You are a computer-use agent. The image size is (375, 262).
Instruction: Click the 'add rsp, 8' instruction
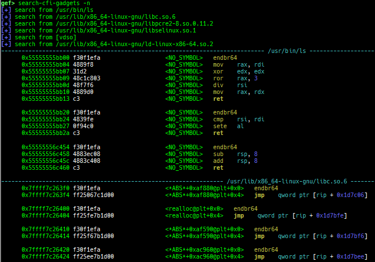tap(235, 161)
